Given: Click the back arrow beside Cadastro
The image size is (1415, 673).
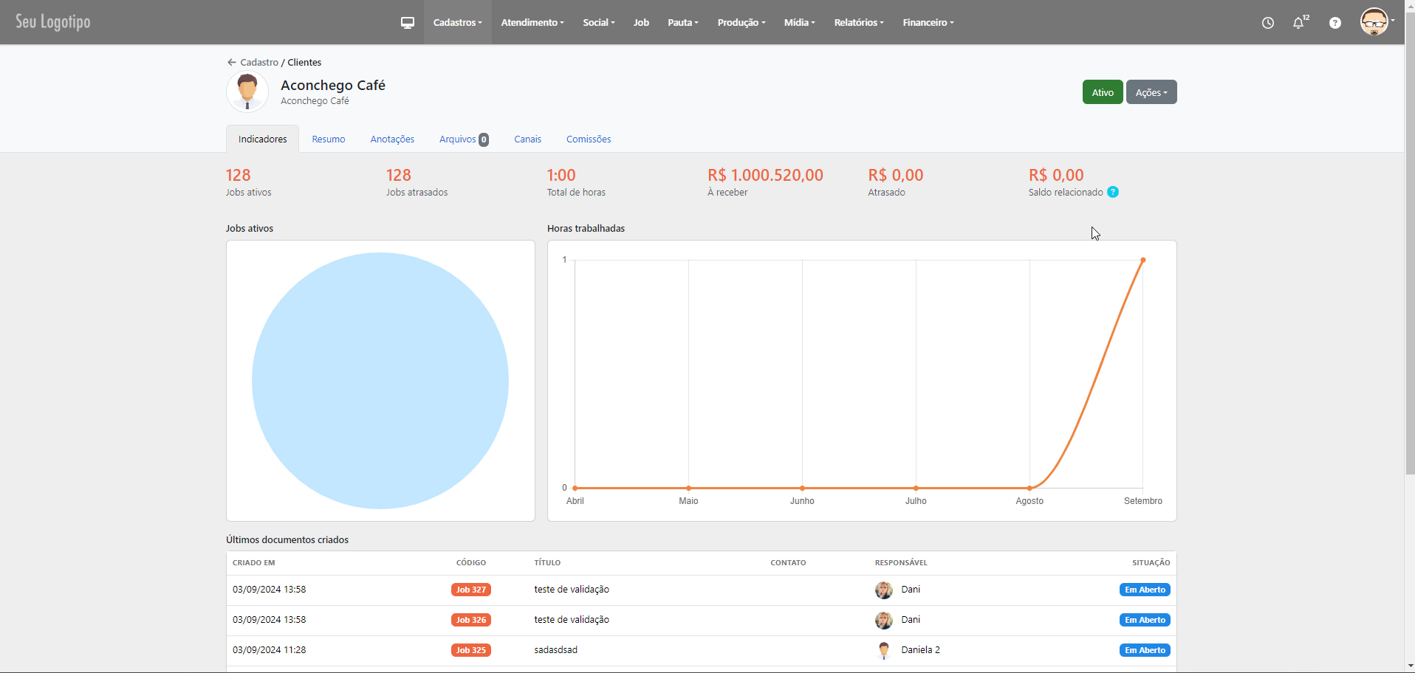Looking at the screenshot, I should (x=231, y=63).
